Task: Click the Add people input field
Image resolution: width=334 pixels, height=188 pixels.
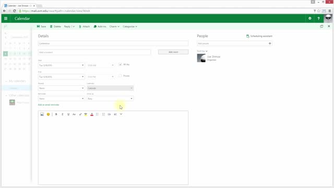Action: coord(232,43)
